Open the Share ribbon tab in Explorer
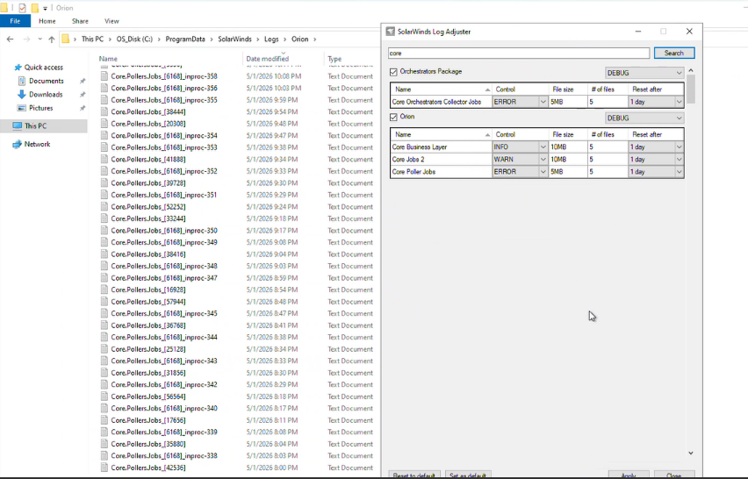748x479 pixels. pos(80,21)
